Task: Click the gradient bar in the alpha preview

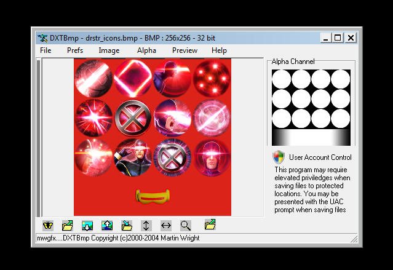Action: pyautogui.click(x=311, y=137)
